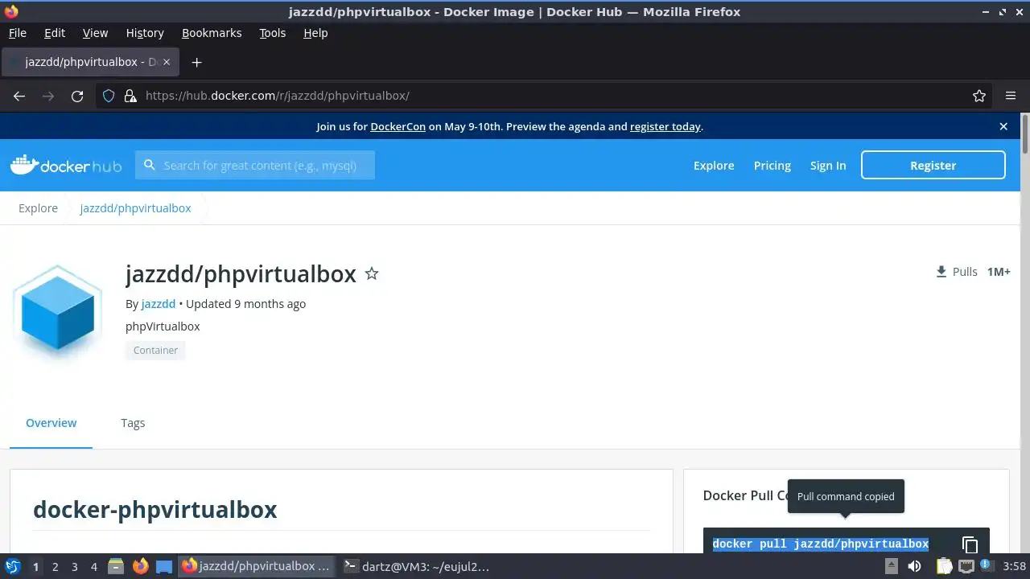Click jazzdd/phpvirtualbox breadcrumb link
1030x579 pixels.
[x=135, y=208]
